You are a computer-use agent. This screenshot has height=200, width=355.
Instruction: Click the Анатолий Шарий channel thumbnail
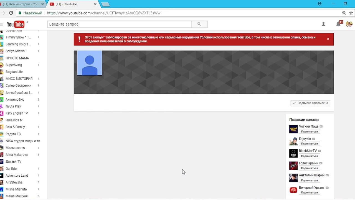293,178
